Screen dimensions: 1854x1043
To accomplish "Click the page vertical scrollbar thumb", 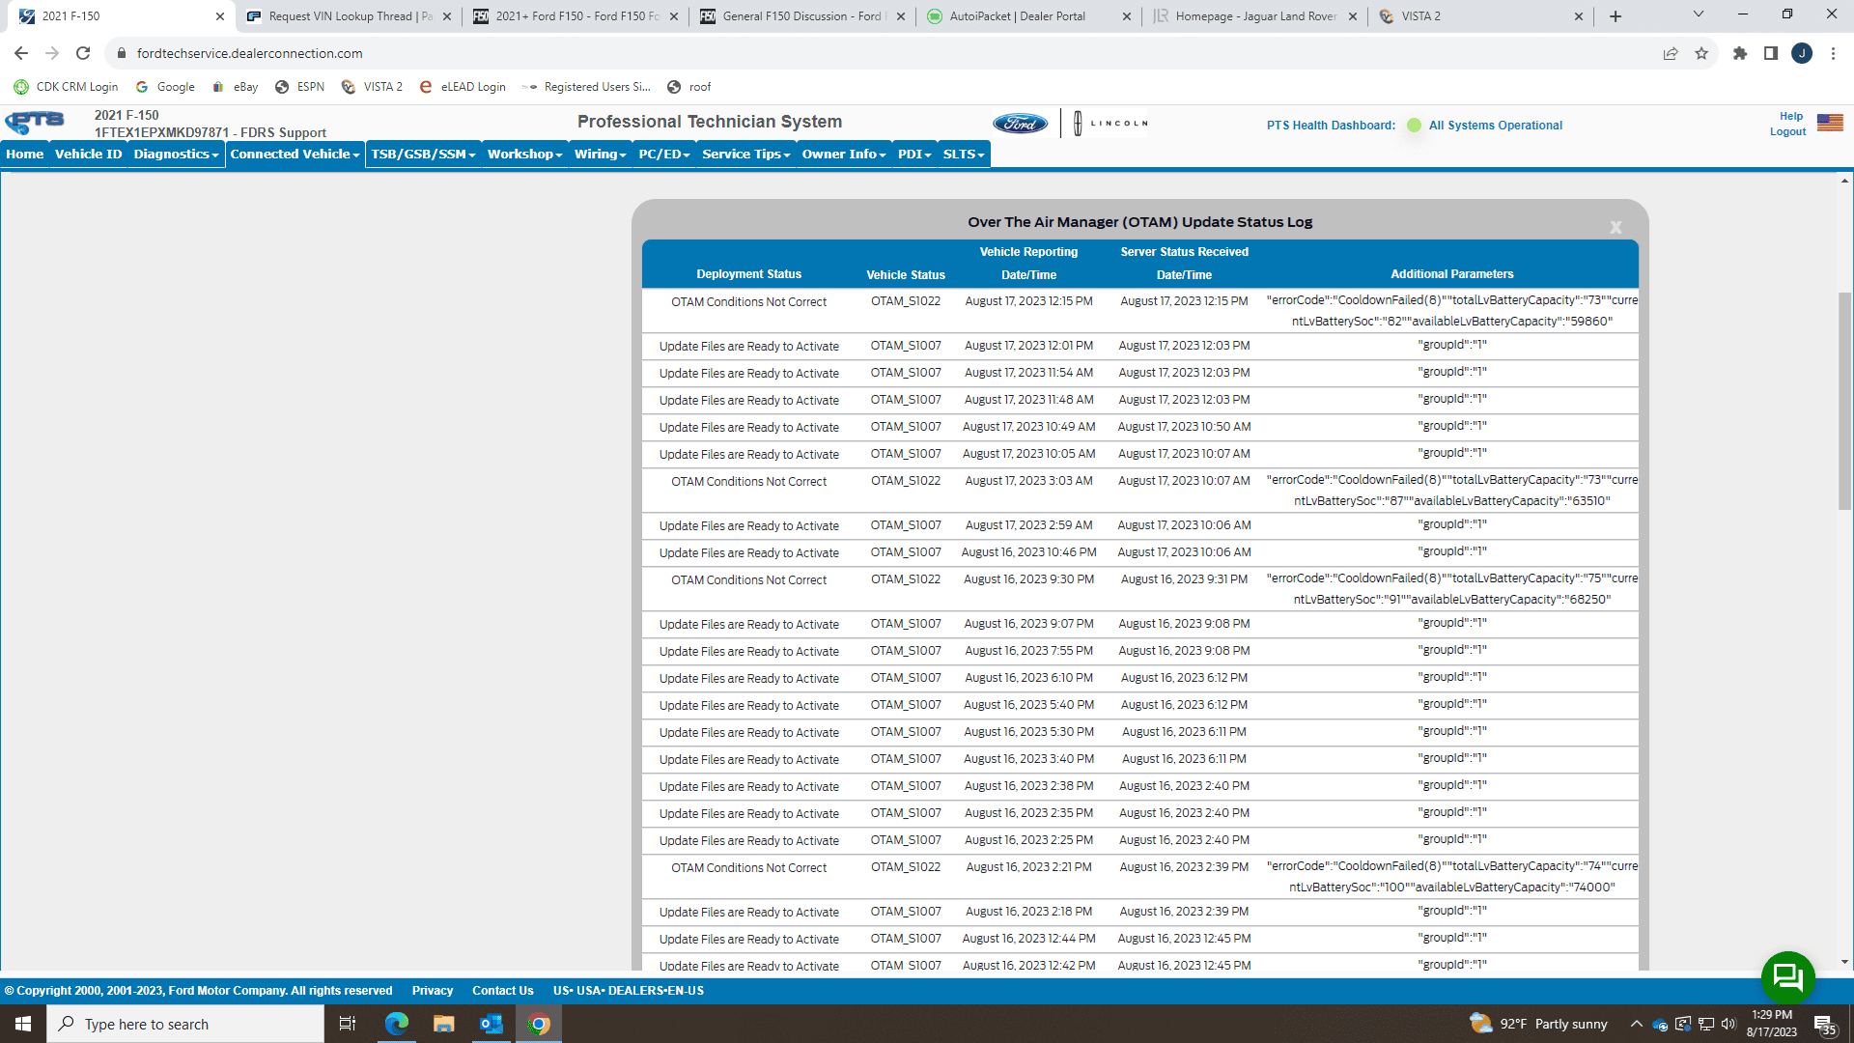I will coord(1844,401).
